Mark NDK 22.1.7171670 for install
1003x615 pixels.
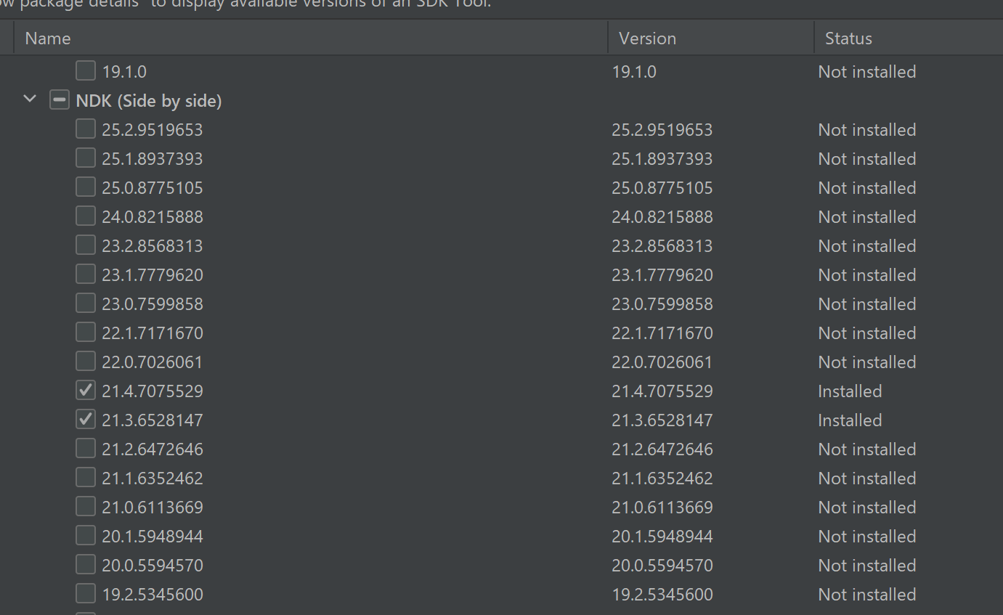(86, 333)
